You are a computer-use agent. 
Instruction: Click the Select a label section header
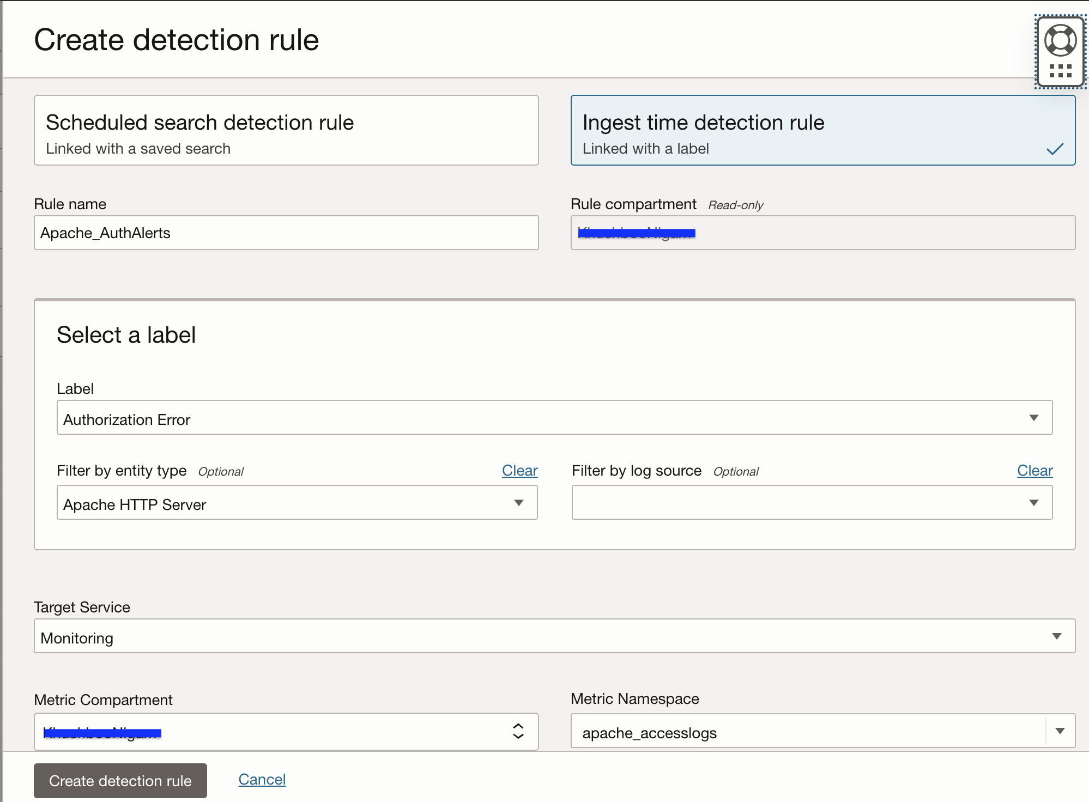pyautogui.click(x=126, y=335)
